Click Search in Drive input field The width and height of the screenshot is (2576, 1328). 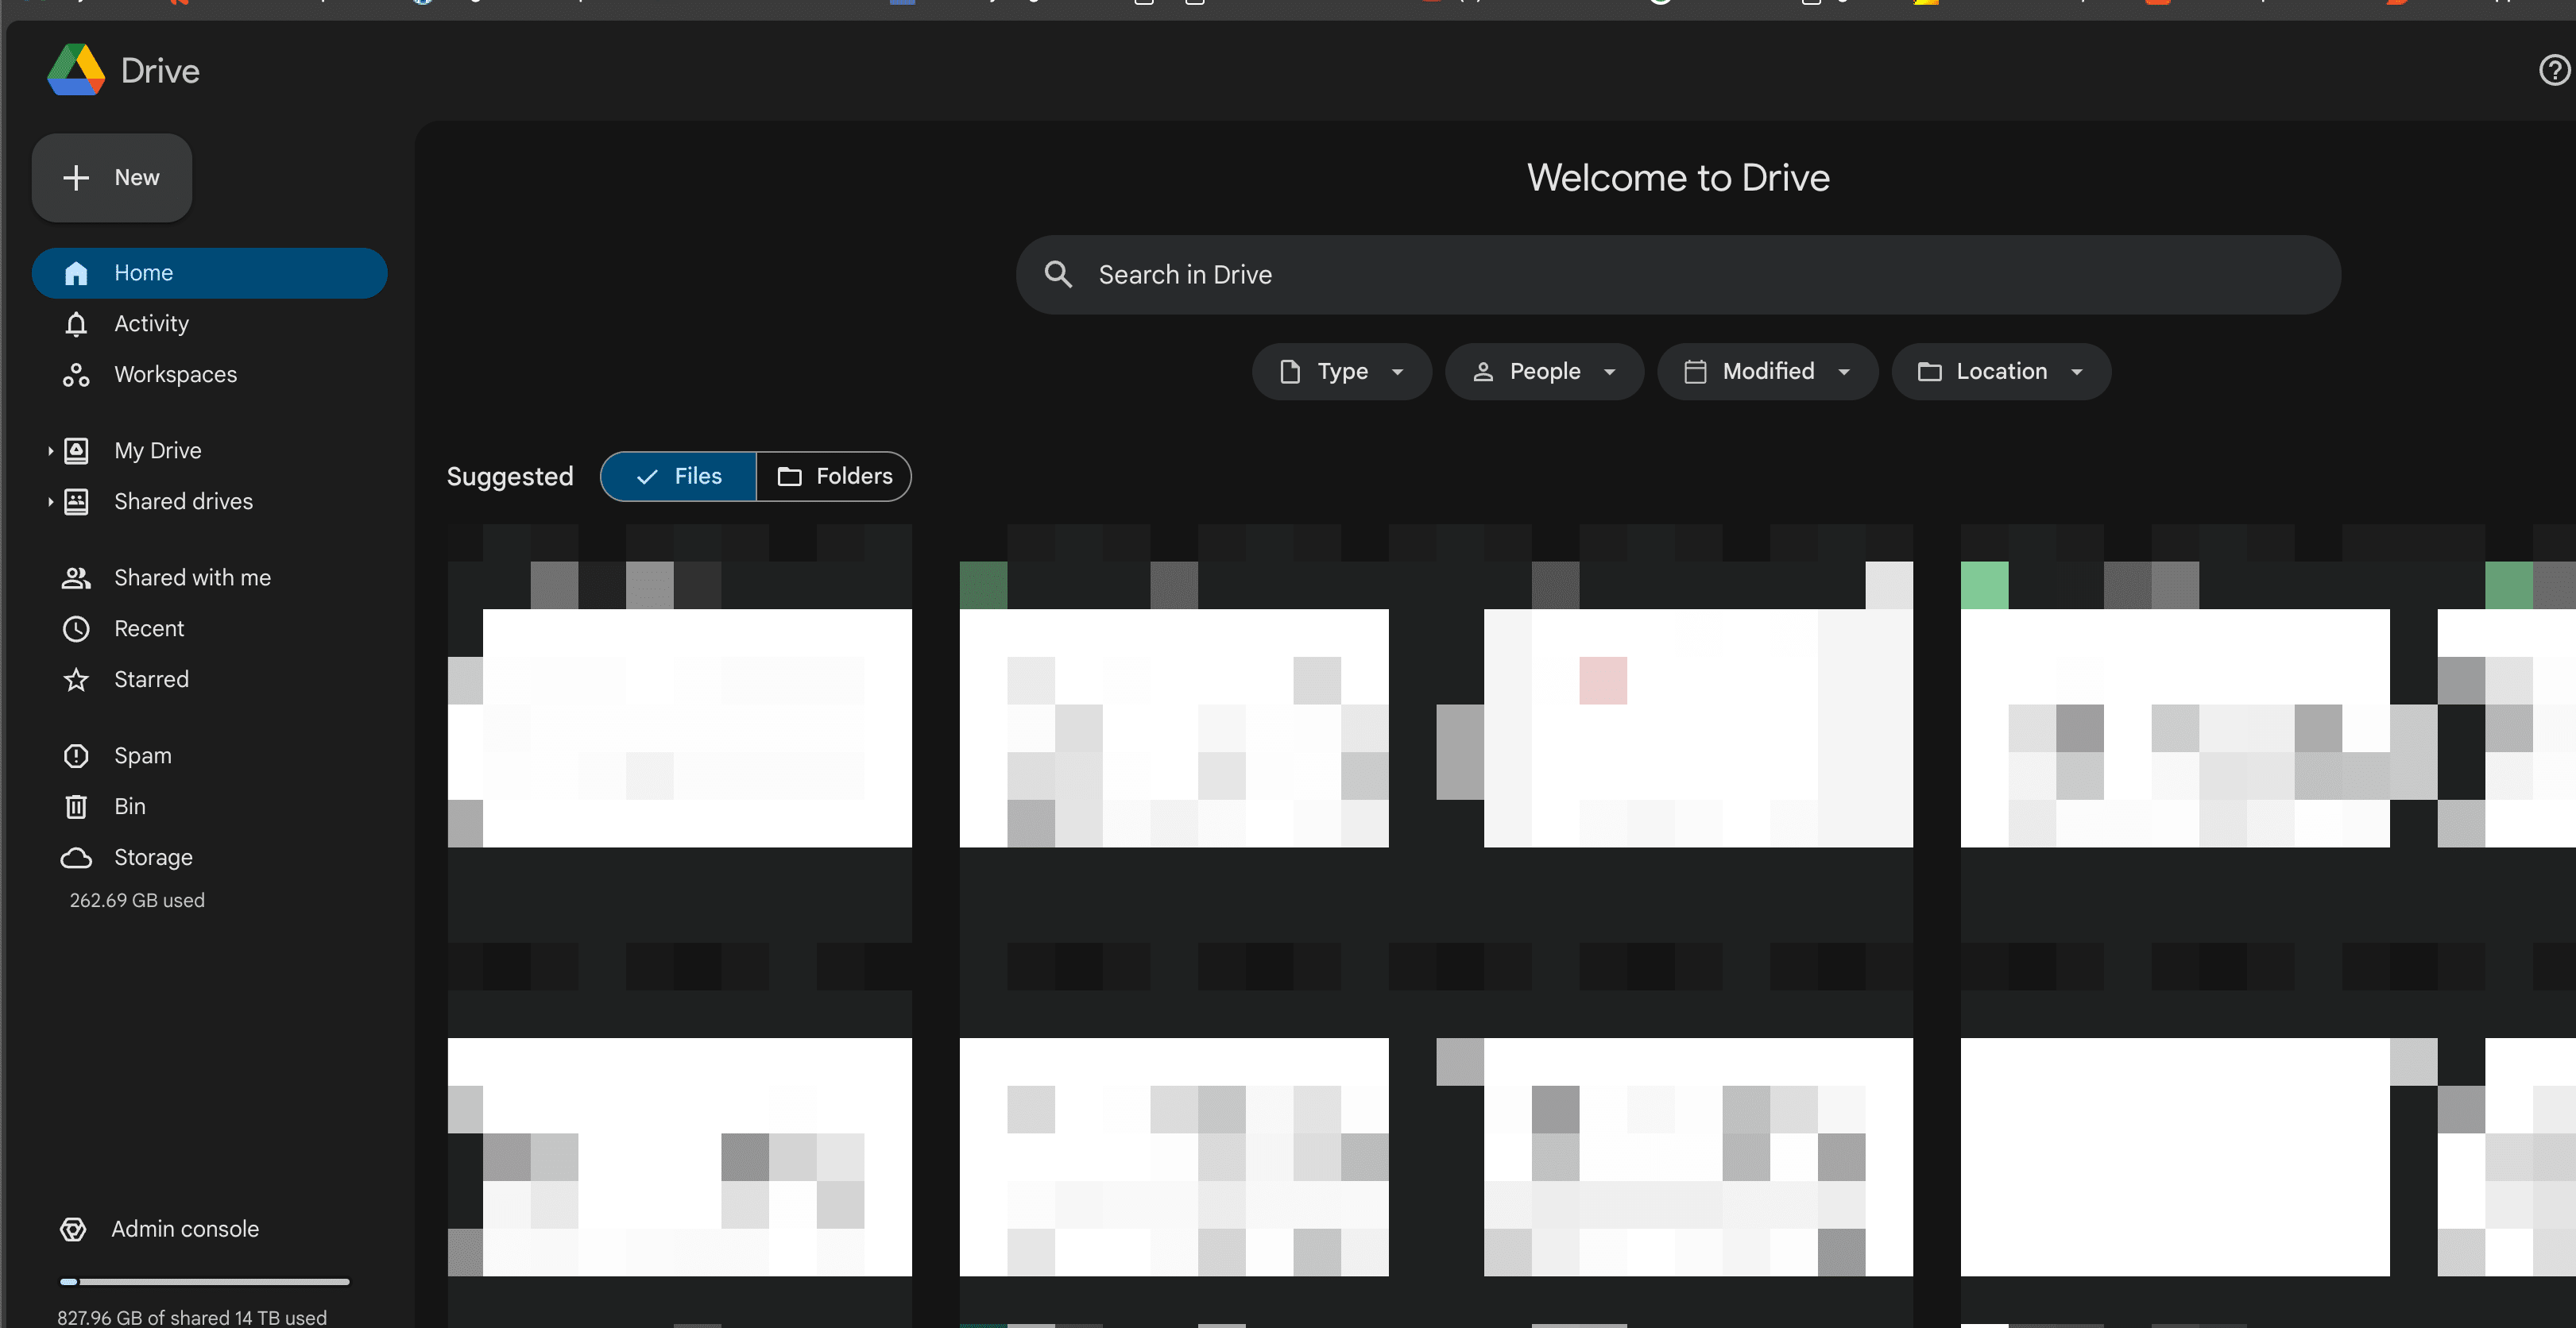coord(1678,274)
